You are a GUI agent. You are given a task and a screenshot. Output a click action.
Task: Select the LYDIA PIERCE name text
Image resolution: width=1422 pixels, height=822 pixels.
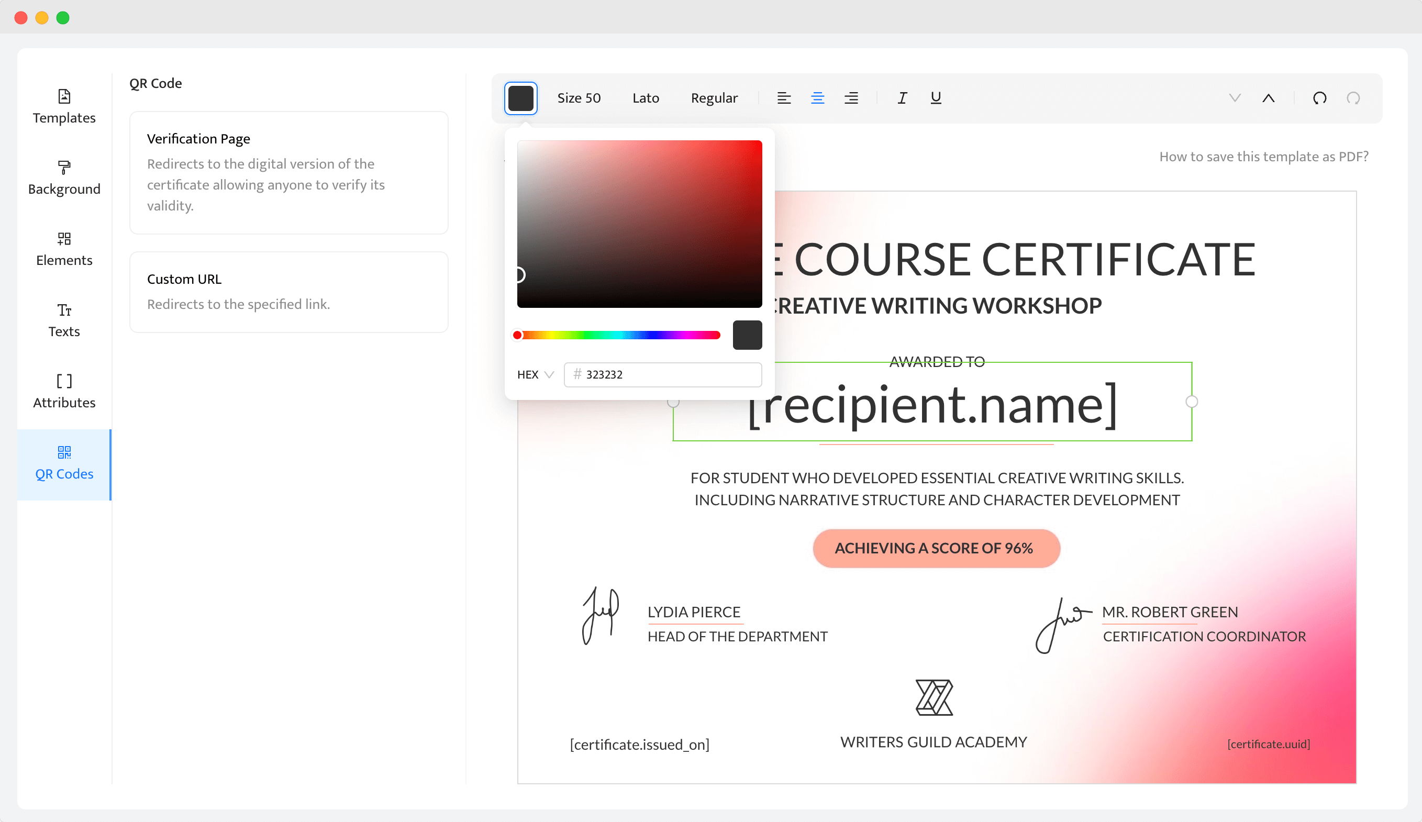(x=694, y=612)
